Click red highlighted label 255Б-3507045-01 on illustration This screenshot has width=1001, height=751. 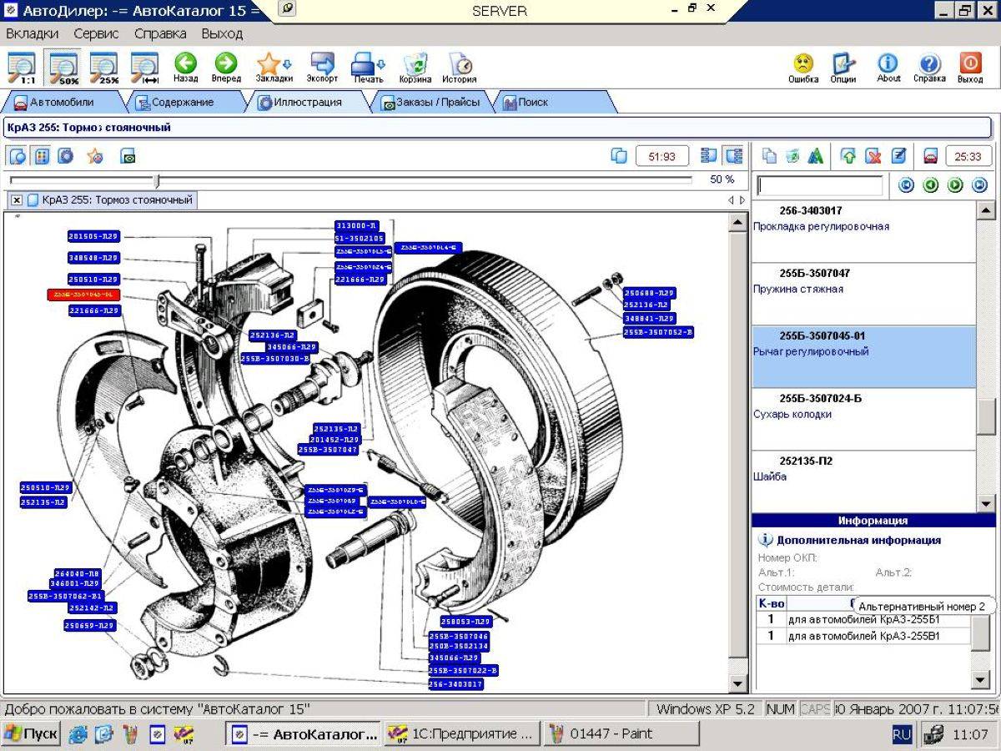(84, 295)
